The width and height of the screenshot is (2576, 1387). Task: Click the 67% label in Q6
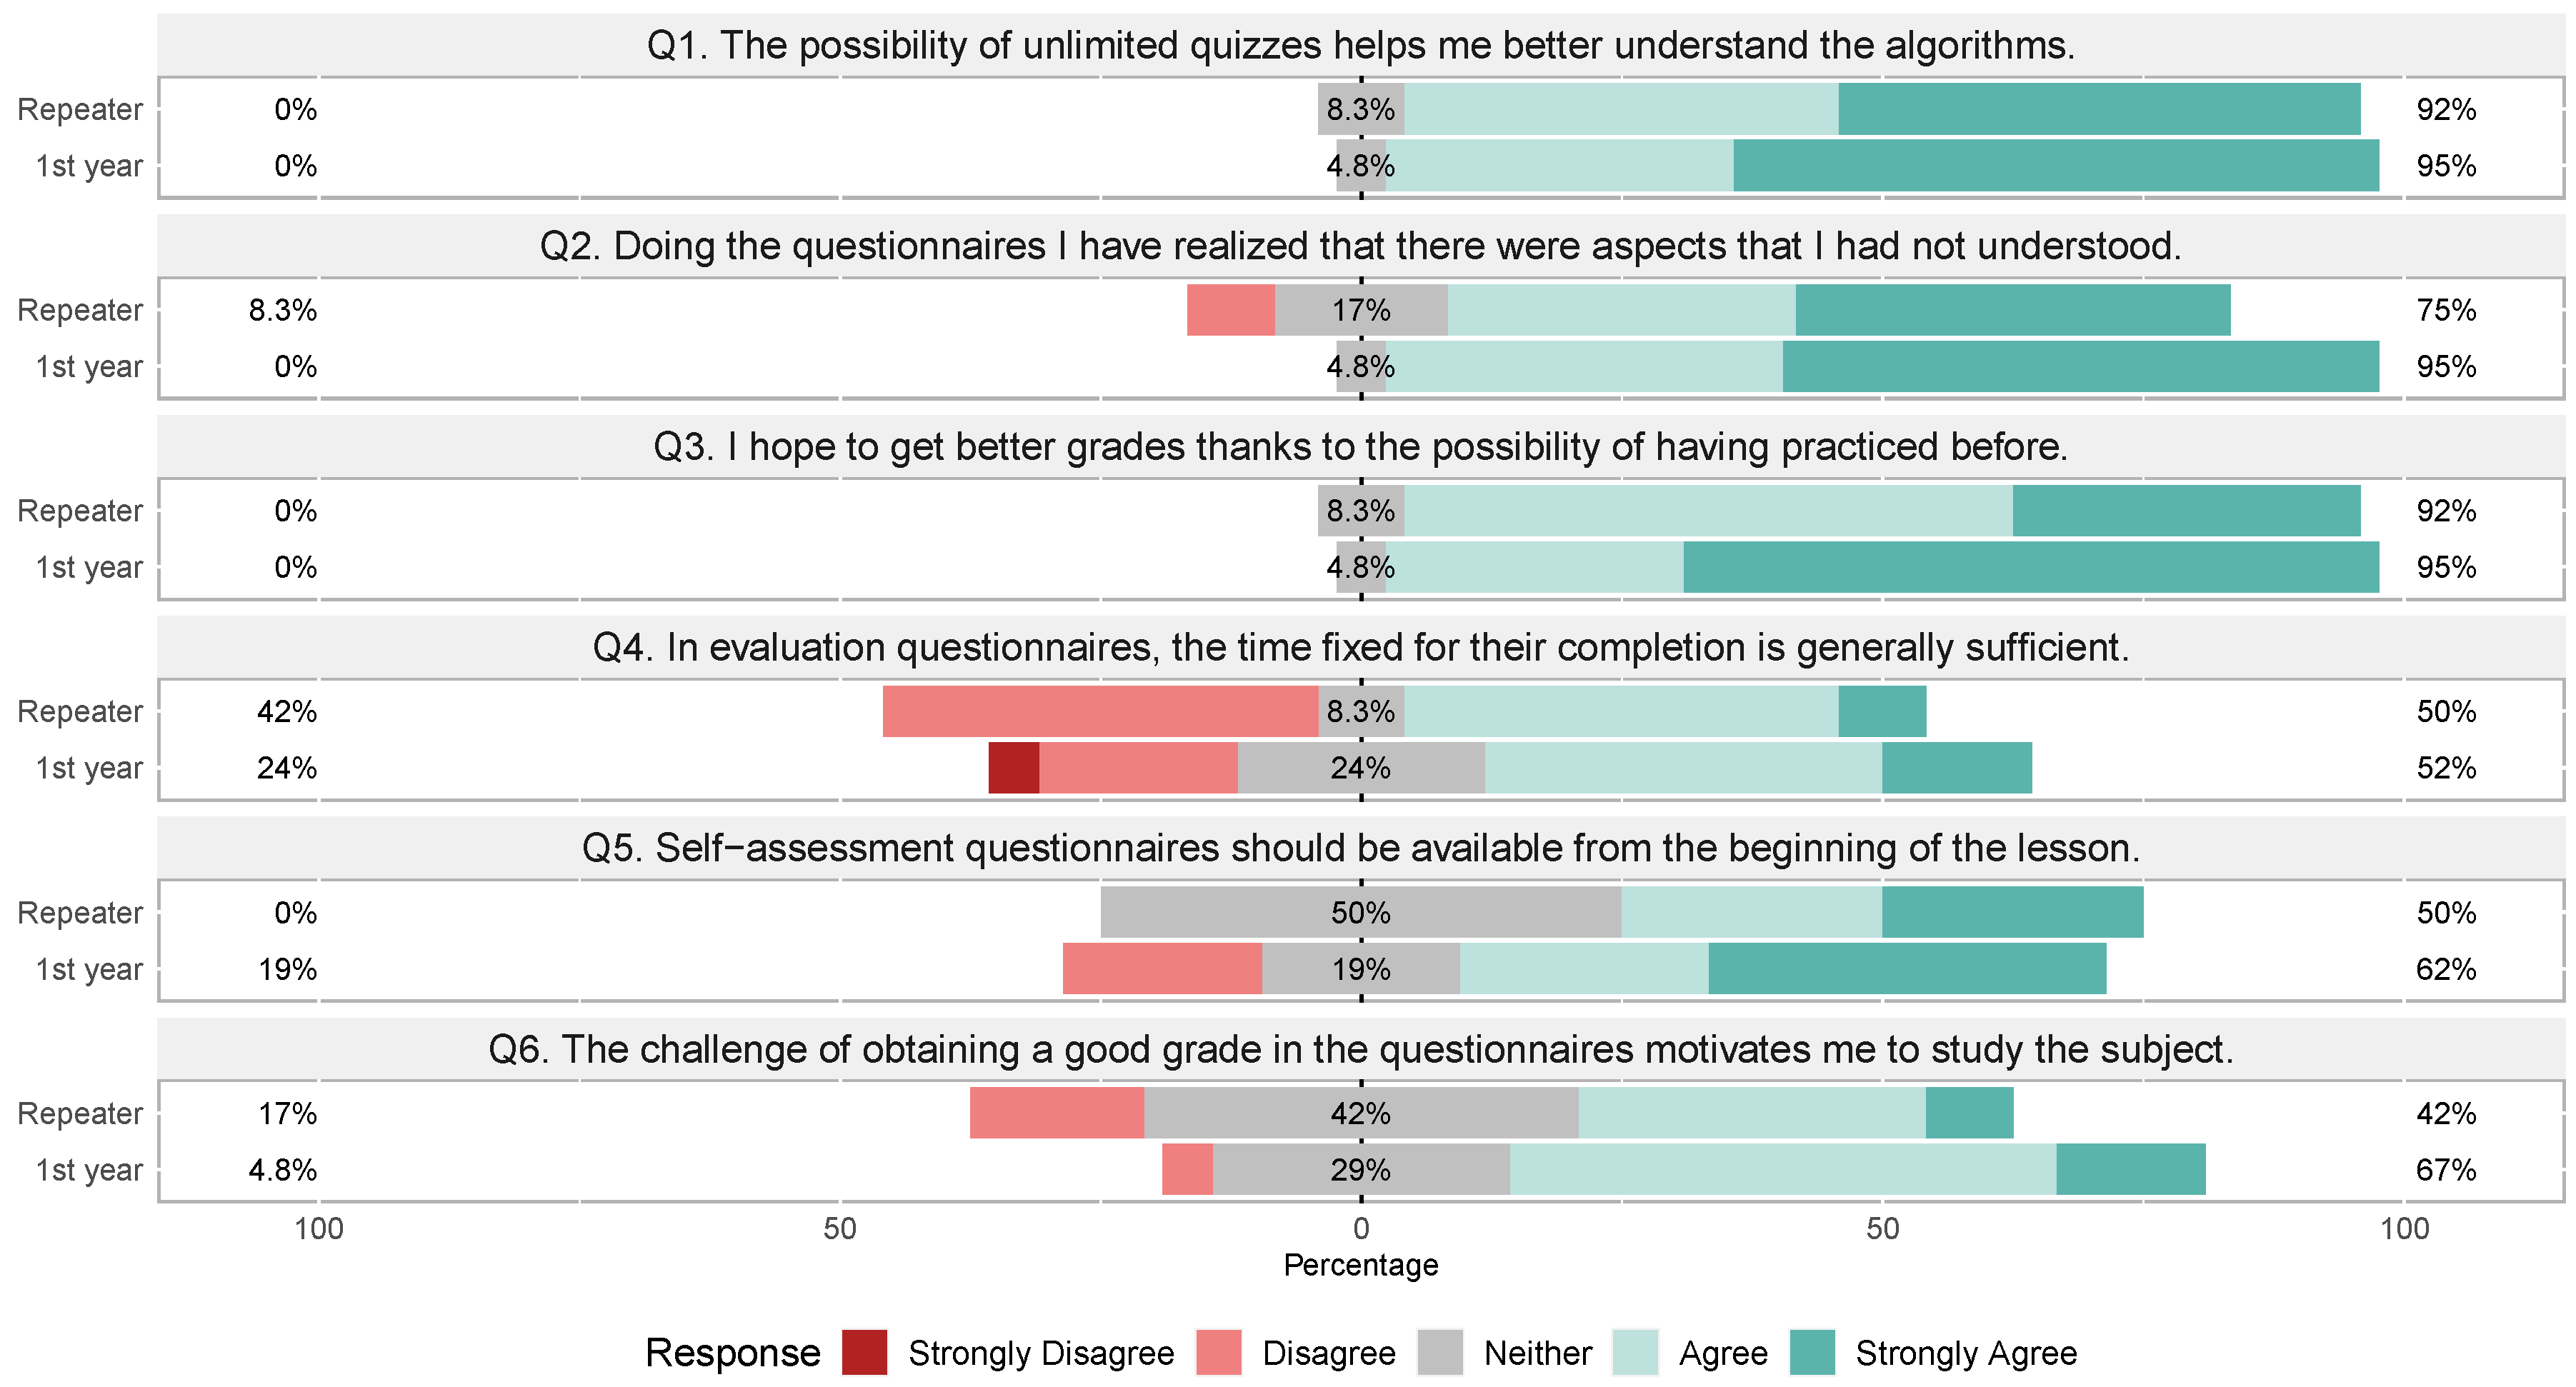tap(2446, 1170)
